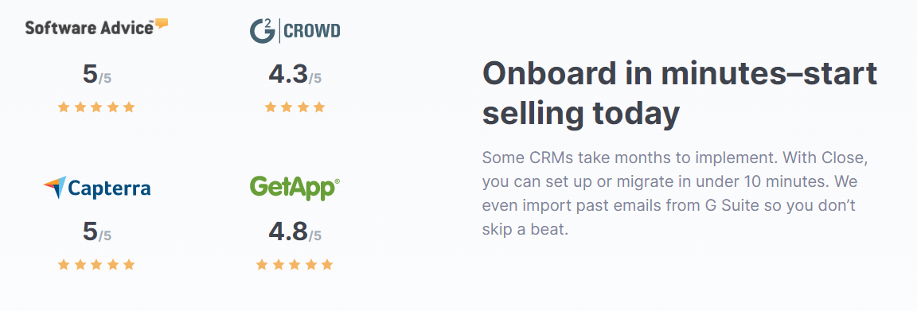Click the 4.8/5 GetApp score
Viewport: 917px width, 311px height.
tap(295, 232)
